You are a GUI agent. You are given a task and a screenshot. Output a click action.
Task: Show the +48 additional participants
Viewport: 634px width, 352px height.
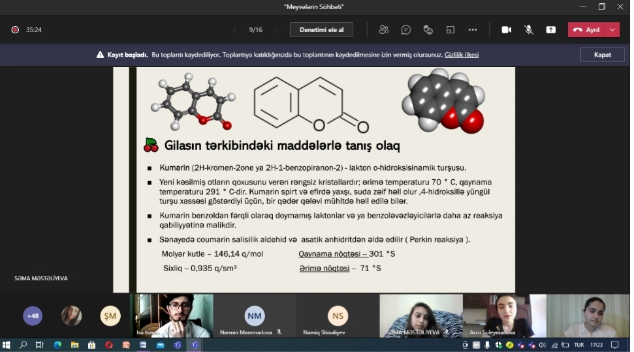pos(33,316)
